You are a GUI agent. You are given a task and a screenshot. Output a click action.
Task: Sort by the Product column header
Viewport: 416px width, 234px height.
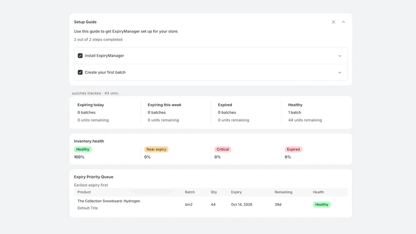pos(84,192)
